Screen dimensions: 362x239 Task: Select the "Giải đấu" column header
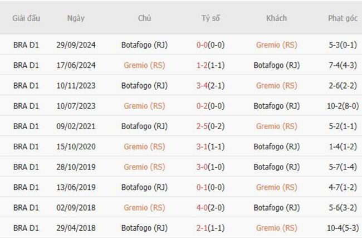pos(26,18)
